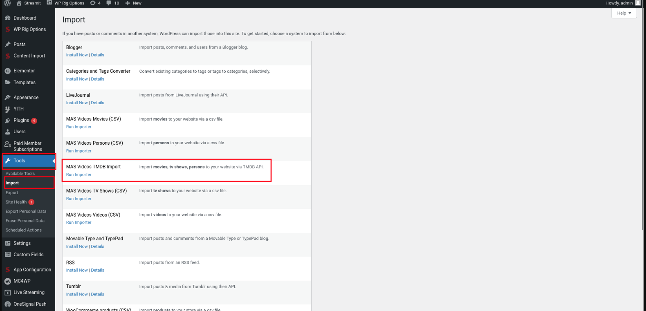Screen dimensions: 646x311
Task: Click the page vertical scrollbar
Action: pyautogui.click(x=643, y=119)
